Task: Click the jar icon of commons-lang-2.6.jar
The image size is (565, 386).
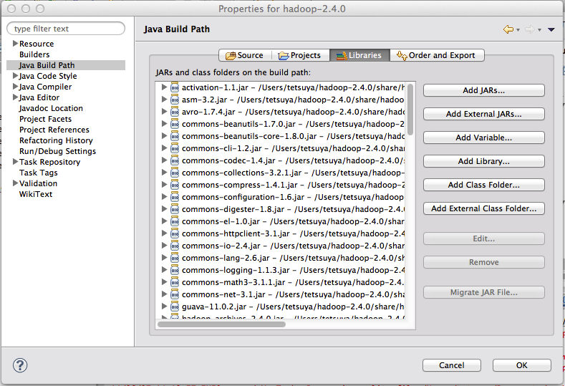Action: (x=175, y=258)
